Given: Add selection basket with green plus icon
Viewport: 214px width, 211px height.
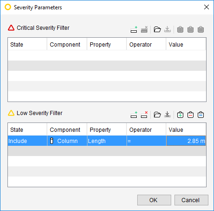Looking at the screenshot, I should (180, 115).
